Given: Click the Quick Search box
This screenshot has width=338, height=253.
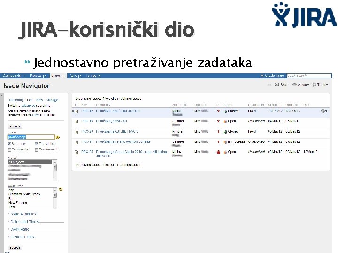Looking at the screenshot, I should click(309, 75).
